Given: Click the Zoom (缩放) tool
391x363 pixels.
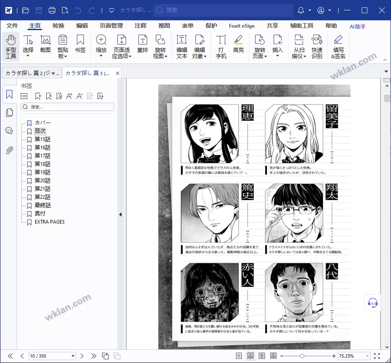Looking at the screenshot, I should 101,40.
